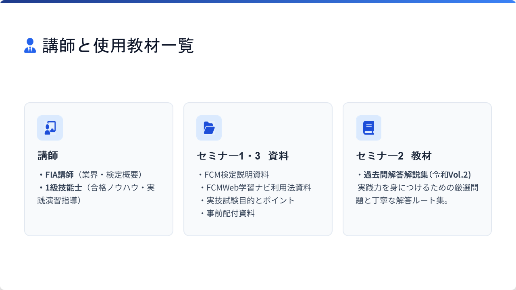This screenshot has height=290, width=516.
Task: Click the セミナー1・3 資料 heading
Action: coord(243,156)
